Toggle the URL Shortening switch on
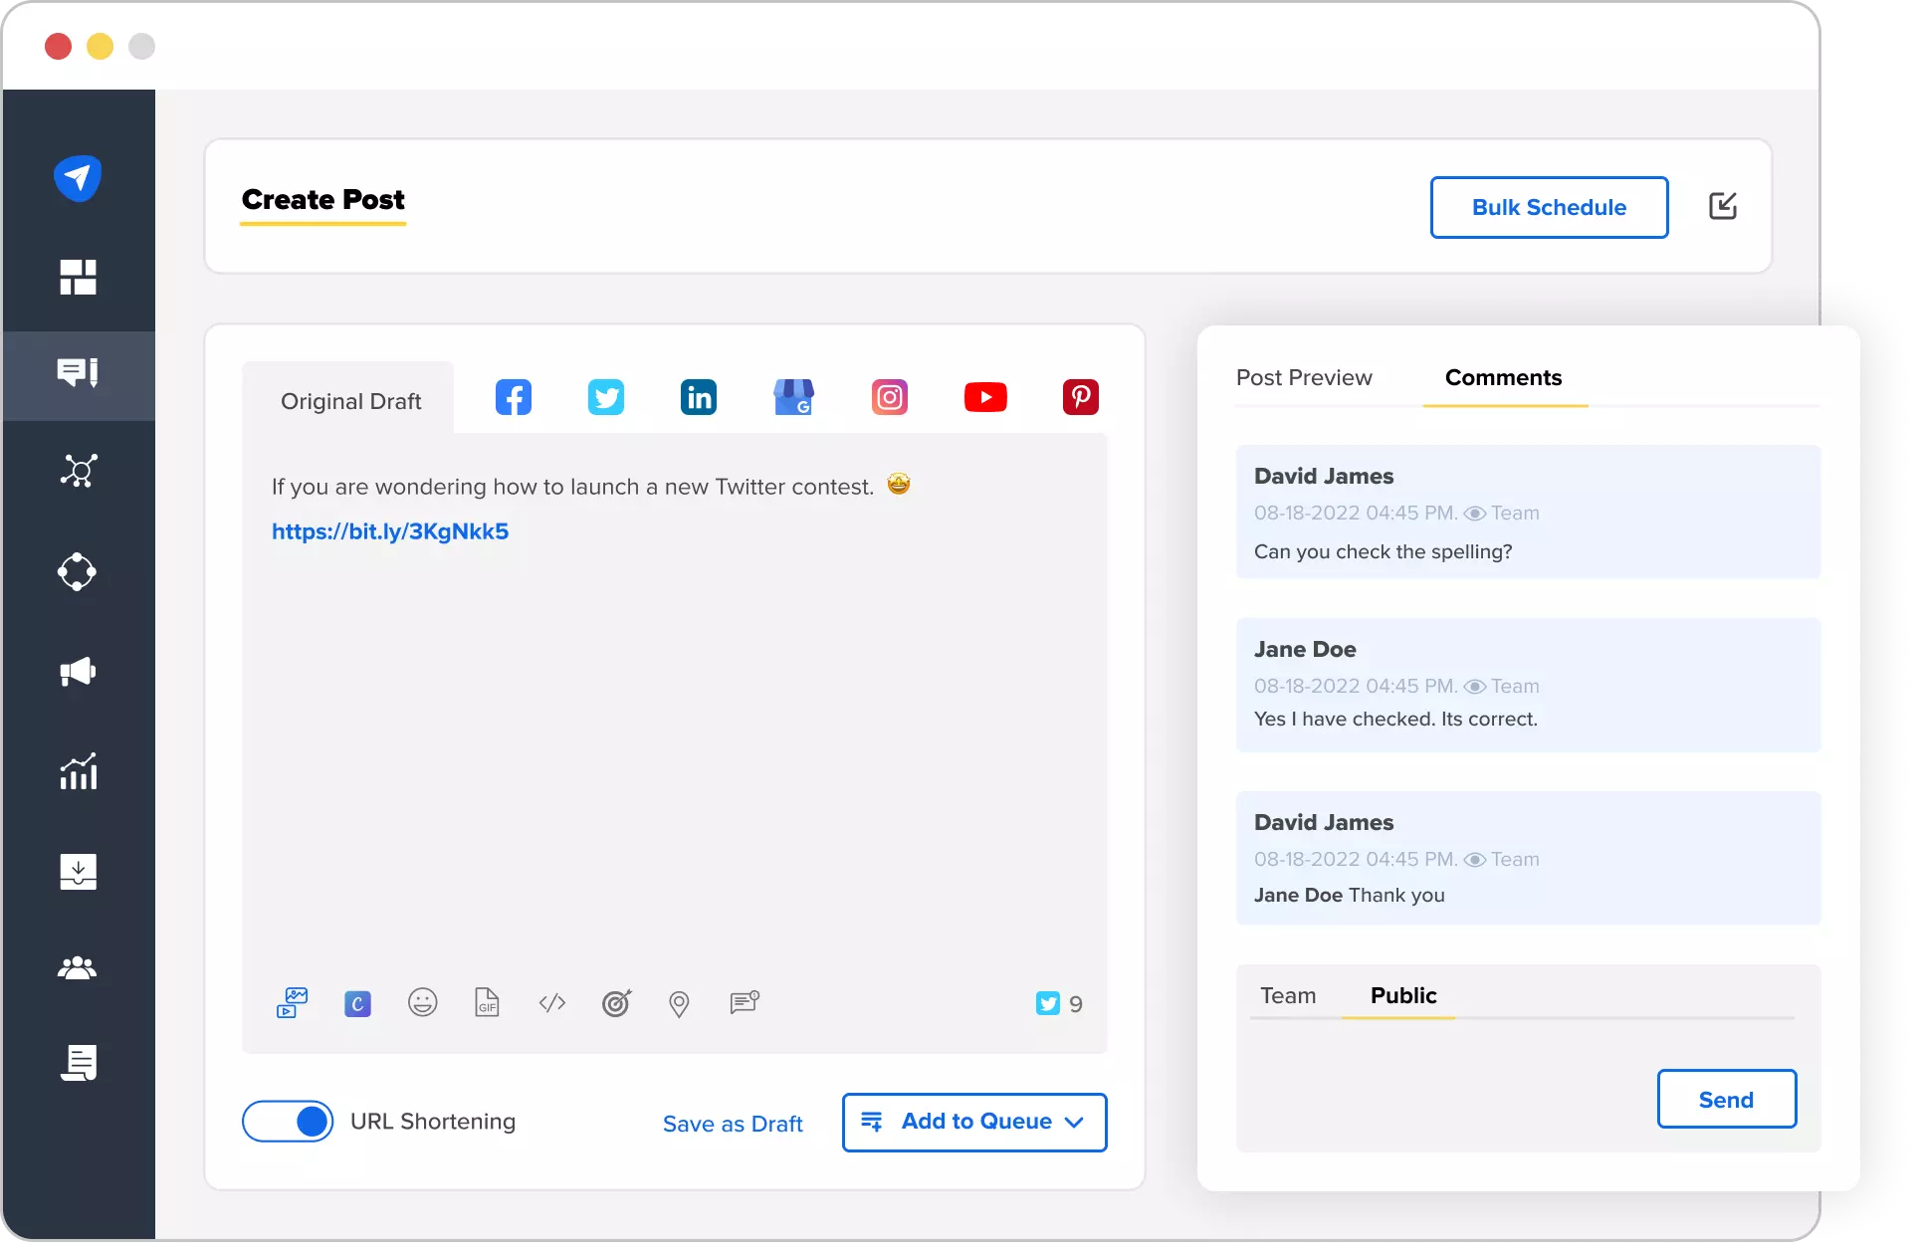 pos(287,1121)
